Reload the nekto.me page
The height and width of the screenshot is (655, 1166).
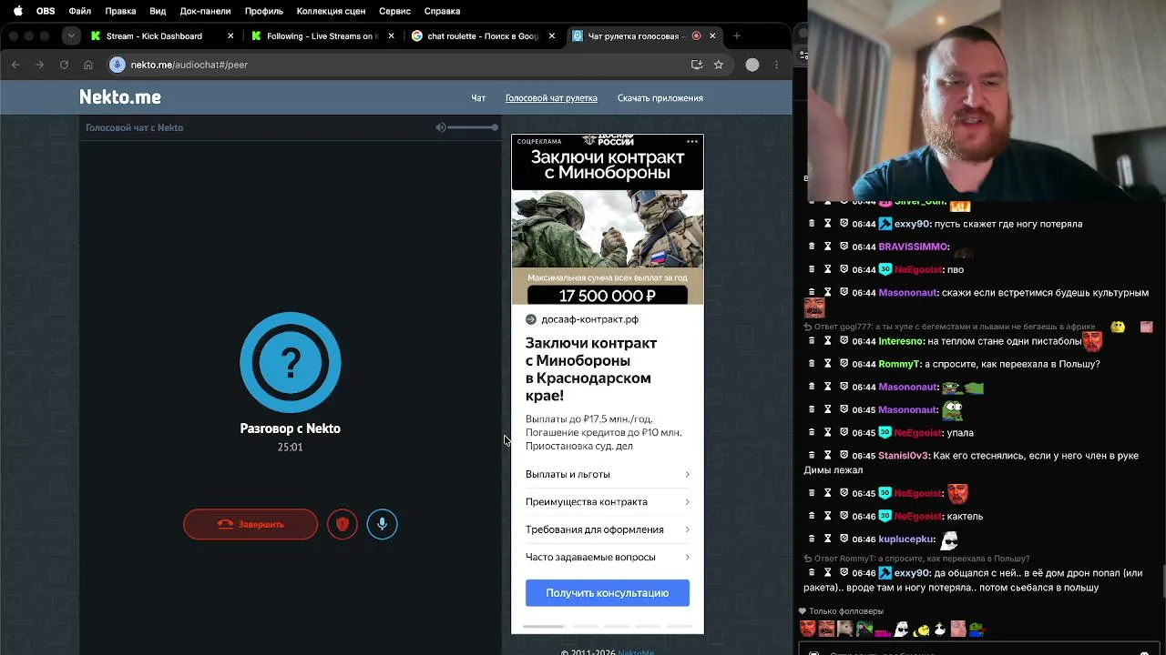pyautogui.click(x=64, y=65)
